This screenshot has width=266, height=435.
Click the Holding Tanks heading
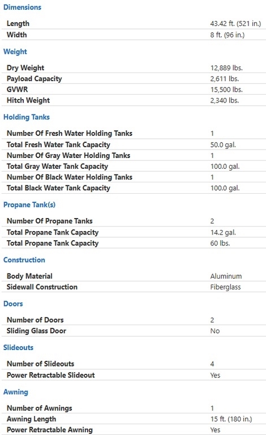coord(27,117)
